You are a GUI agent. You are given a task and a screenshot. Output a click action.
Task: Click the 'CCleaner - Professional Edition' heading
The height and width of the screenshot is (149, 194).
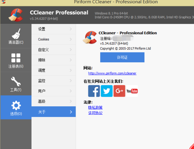click(128, 33)
